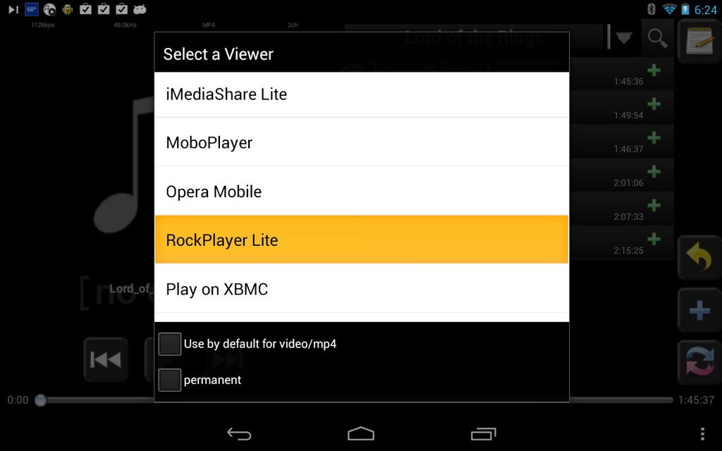Add the 2:15:25 track with green plus

tap(654, 240)
